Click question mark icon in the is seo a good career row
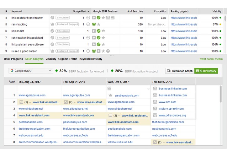 [108, 51]
